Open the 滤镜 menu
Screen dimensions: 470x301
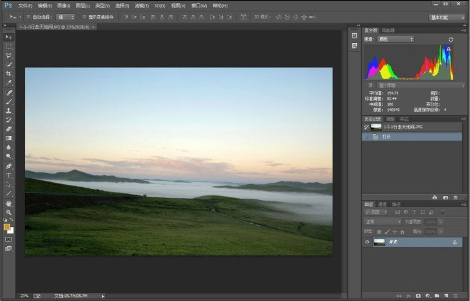pyautogui.click(x=141, y=5)
